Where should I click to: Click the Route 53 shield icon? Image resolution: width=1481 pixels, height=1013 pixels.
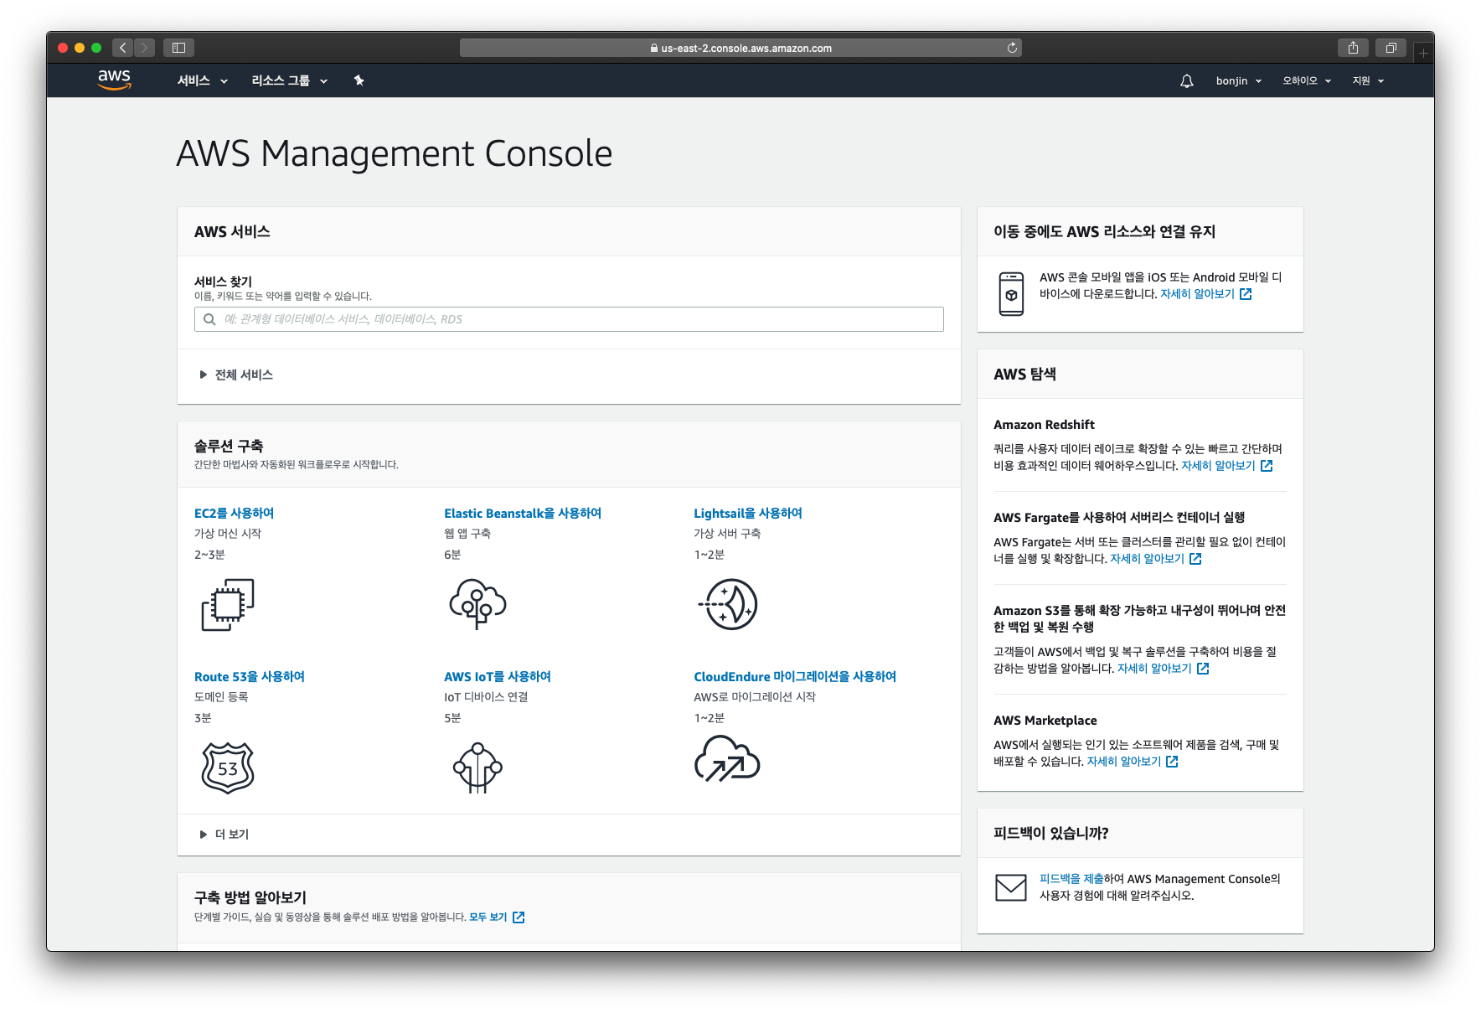pos(227,768)
